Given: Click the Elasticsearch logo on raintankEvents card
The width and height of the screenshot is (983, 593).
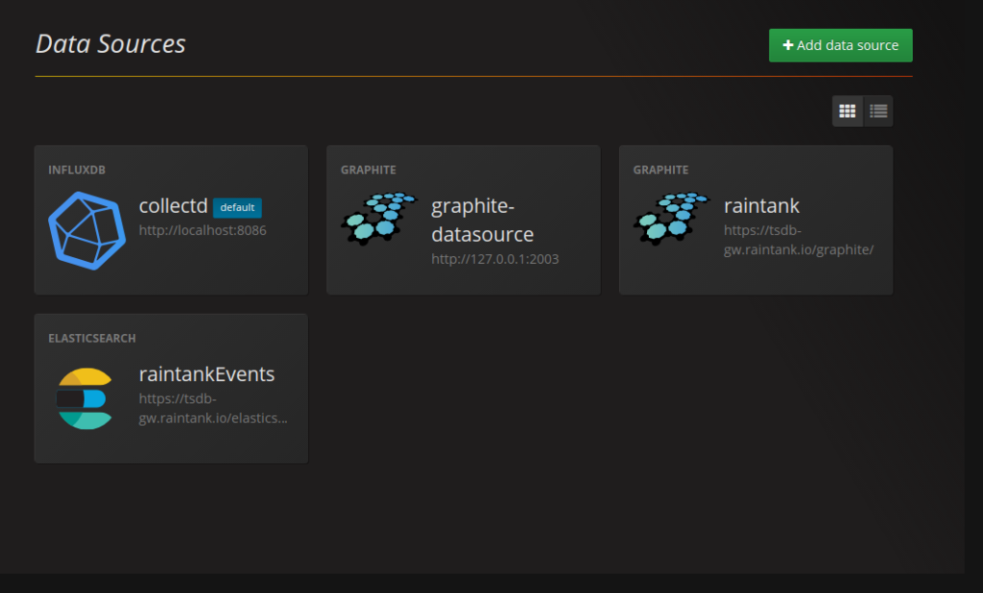Looking at the screenshot, I should 86,397.
